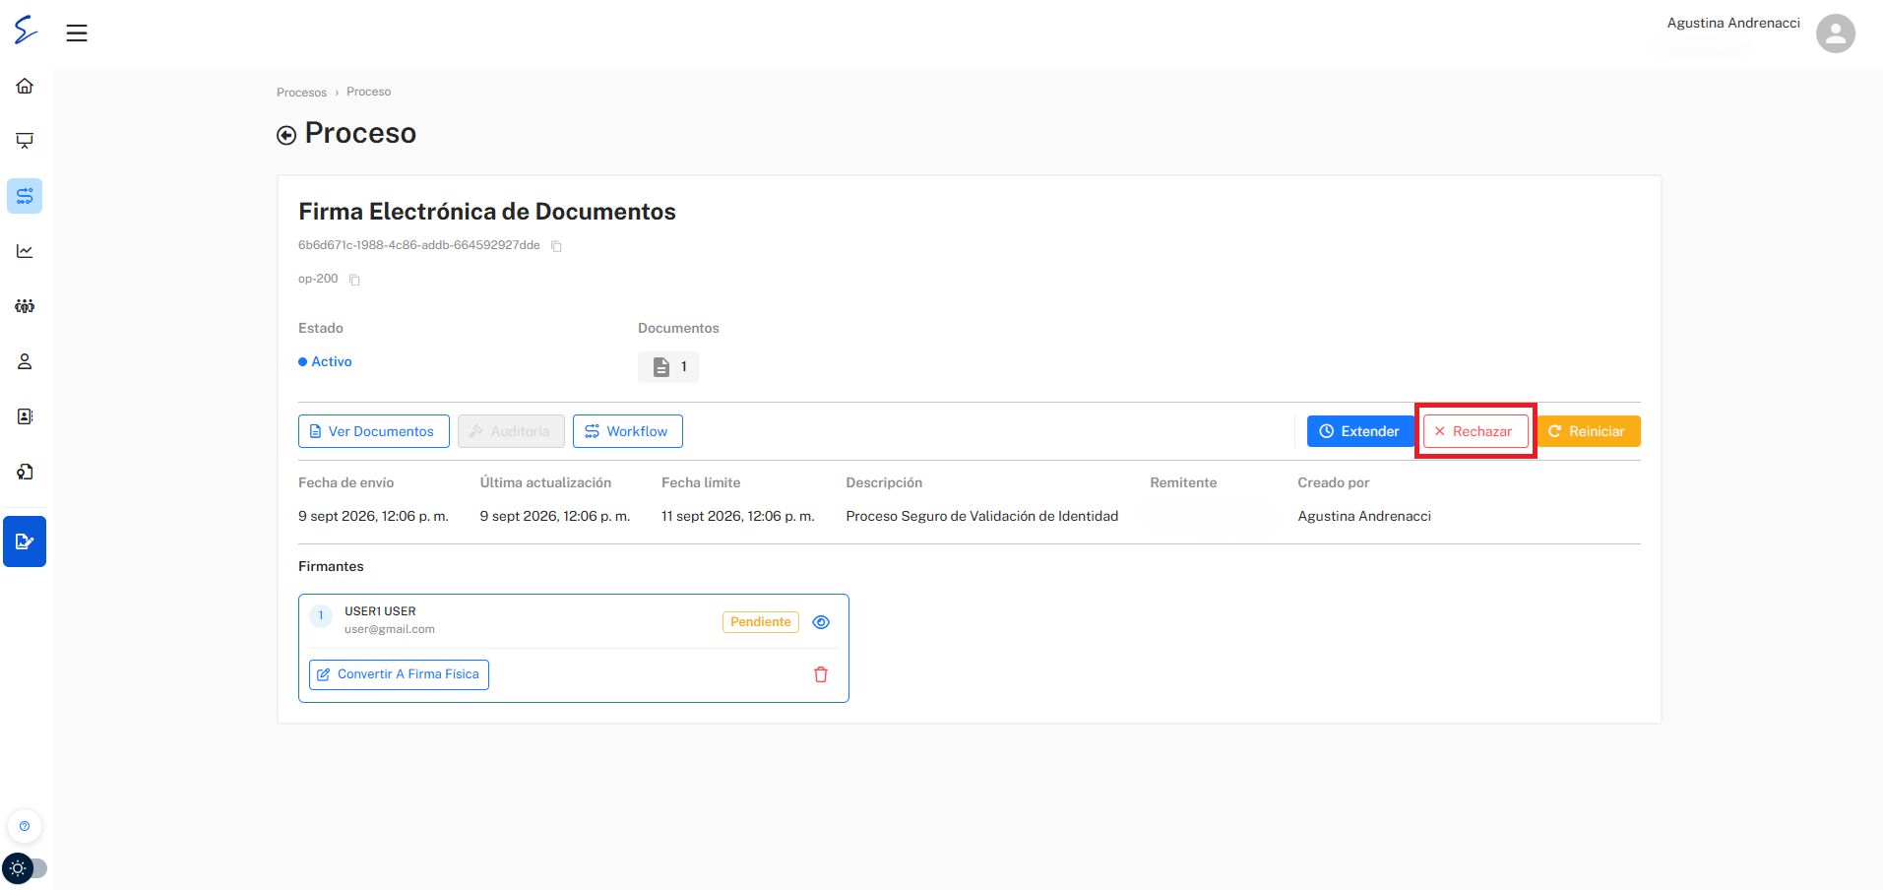Click the Fecha límite date value
Screen dimensions: 1883x890
(x=738, y=516)
